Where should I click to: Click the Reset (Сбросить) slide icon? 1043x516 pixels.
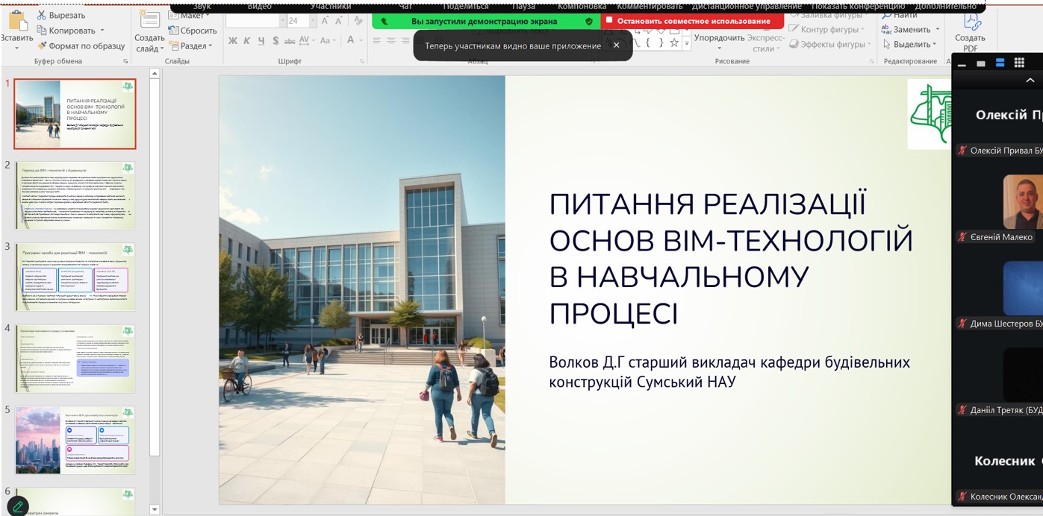pos(174,31)
